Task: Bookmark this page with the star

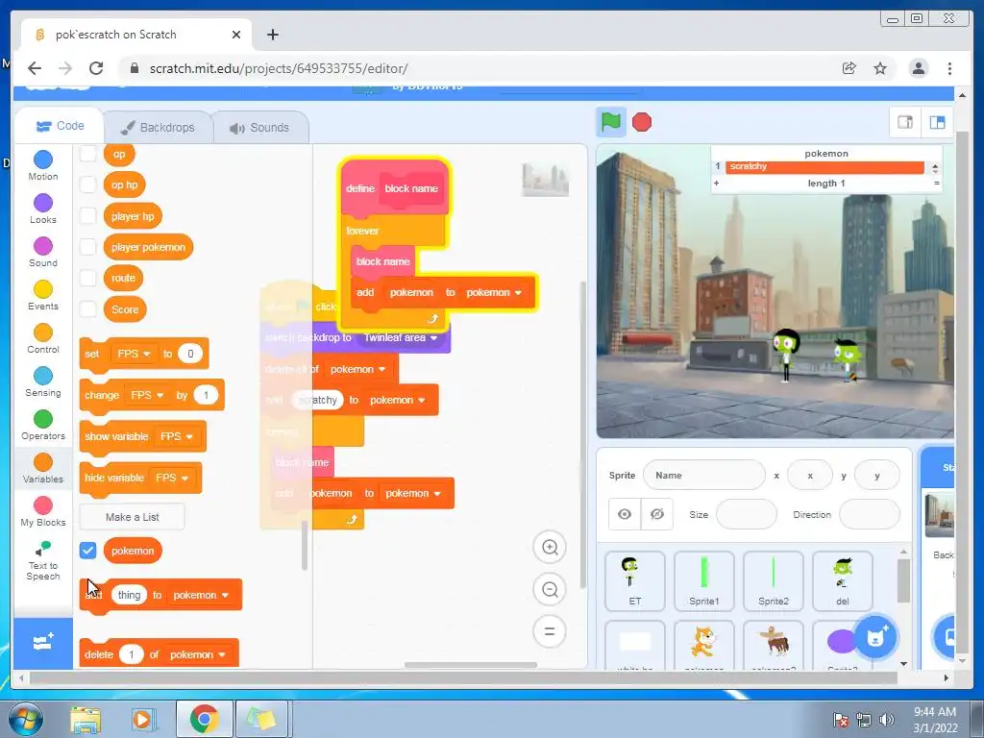Action: [880, 68]
